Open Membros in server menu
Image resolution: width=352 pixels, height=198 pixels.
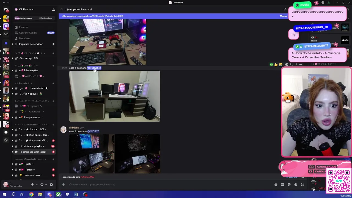[34, 38]
